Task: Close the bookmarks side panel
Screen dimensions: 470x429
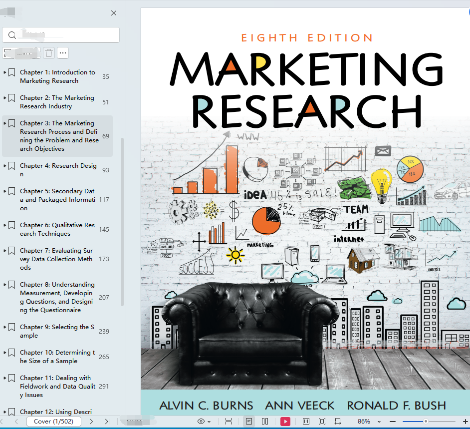Action: [114, 13]
